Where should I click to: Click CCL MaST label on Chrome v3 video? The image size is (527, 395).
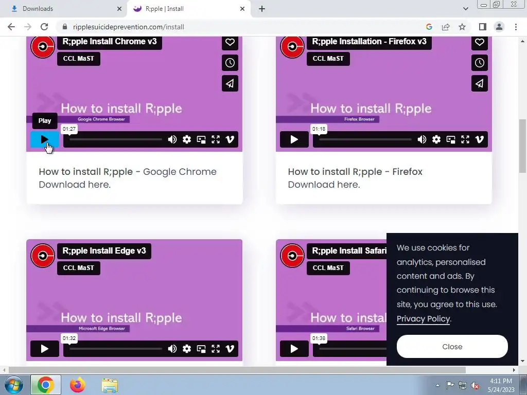coord(79,59)
